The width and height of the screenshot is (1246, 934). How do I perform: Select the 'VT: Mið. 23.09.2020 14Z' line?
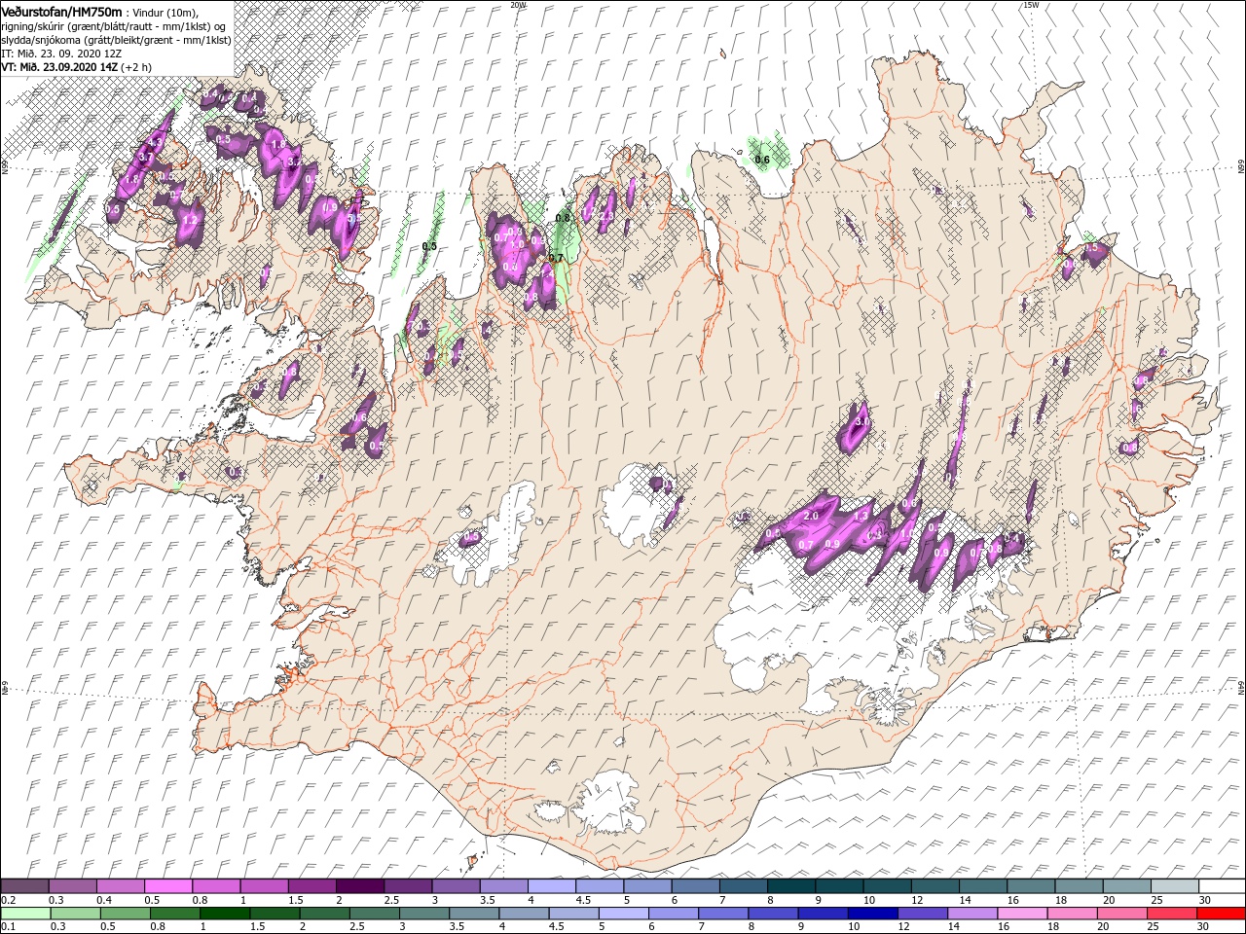pyautogui.click(x=60, y=67)
